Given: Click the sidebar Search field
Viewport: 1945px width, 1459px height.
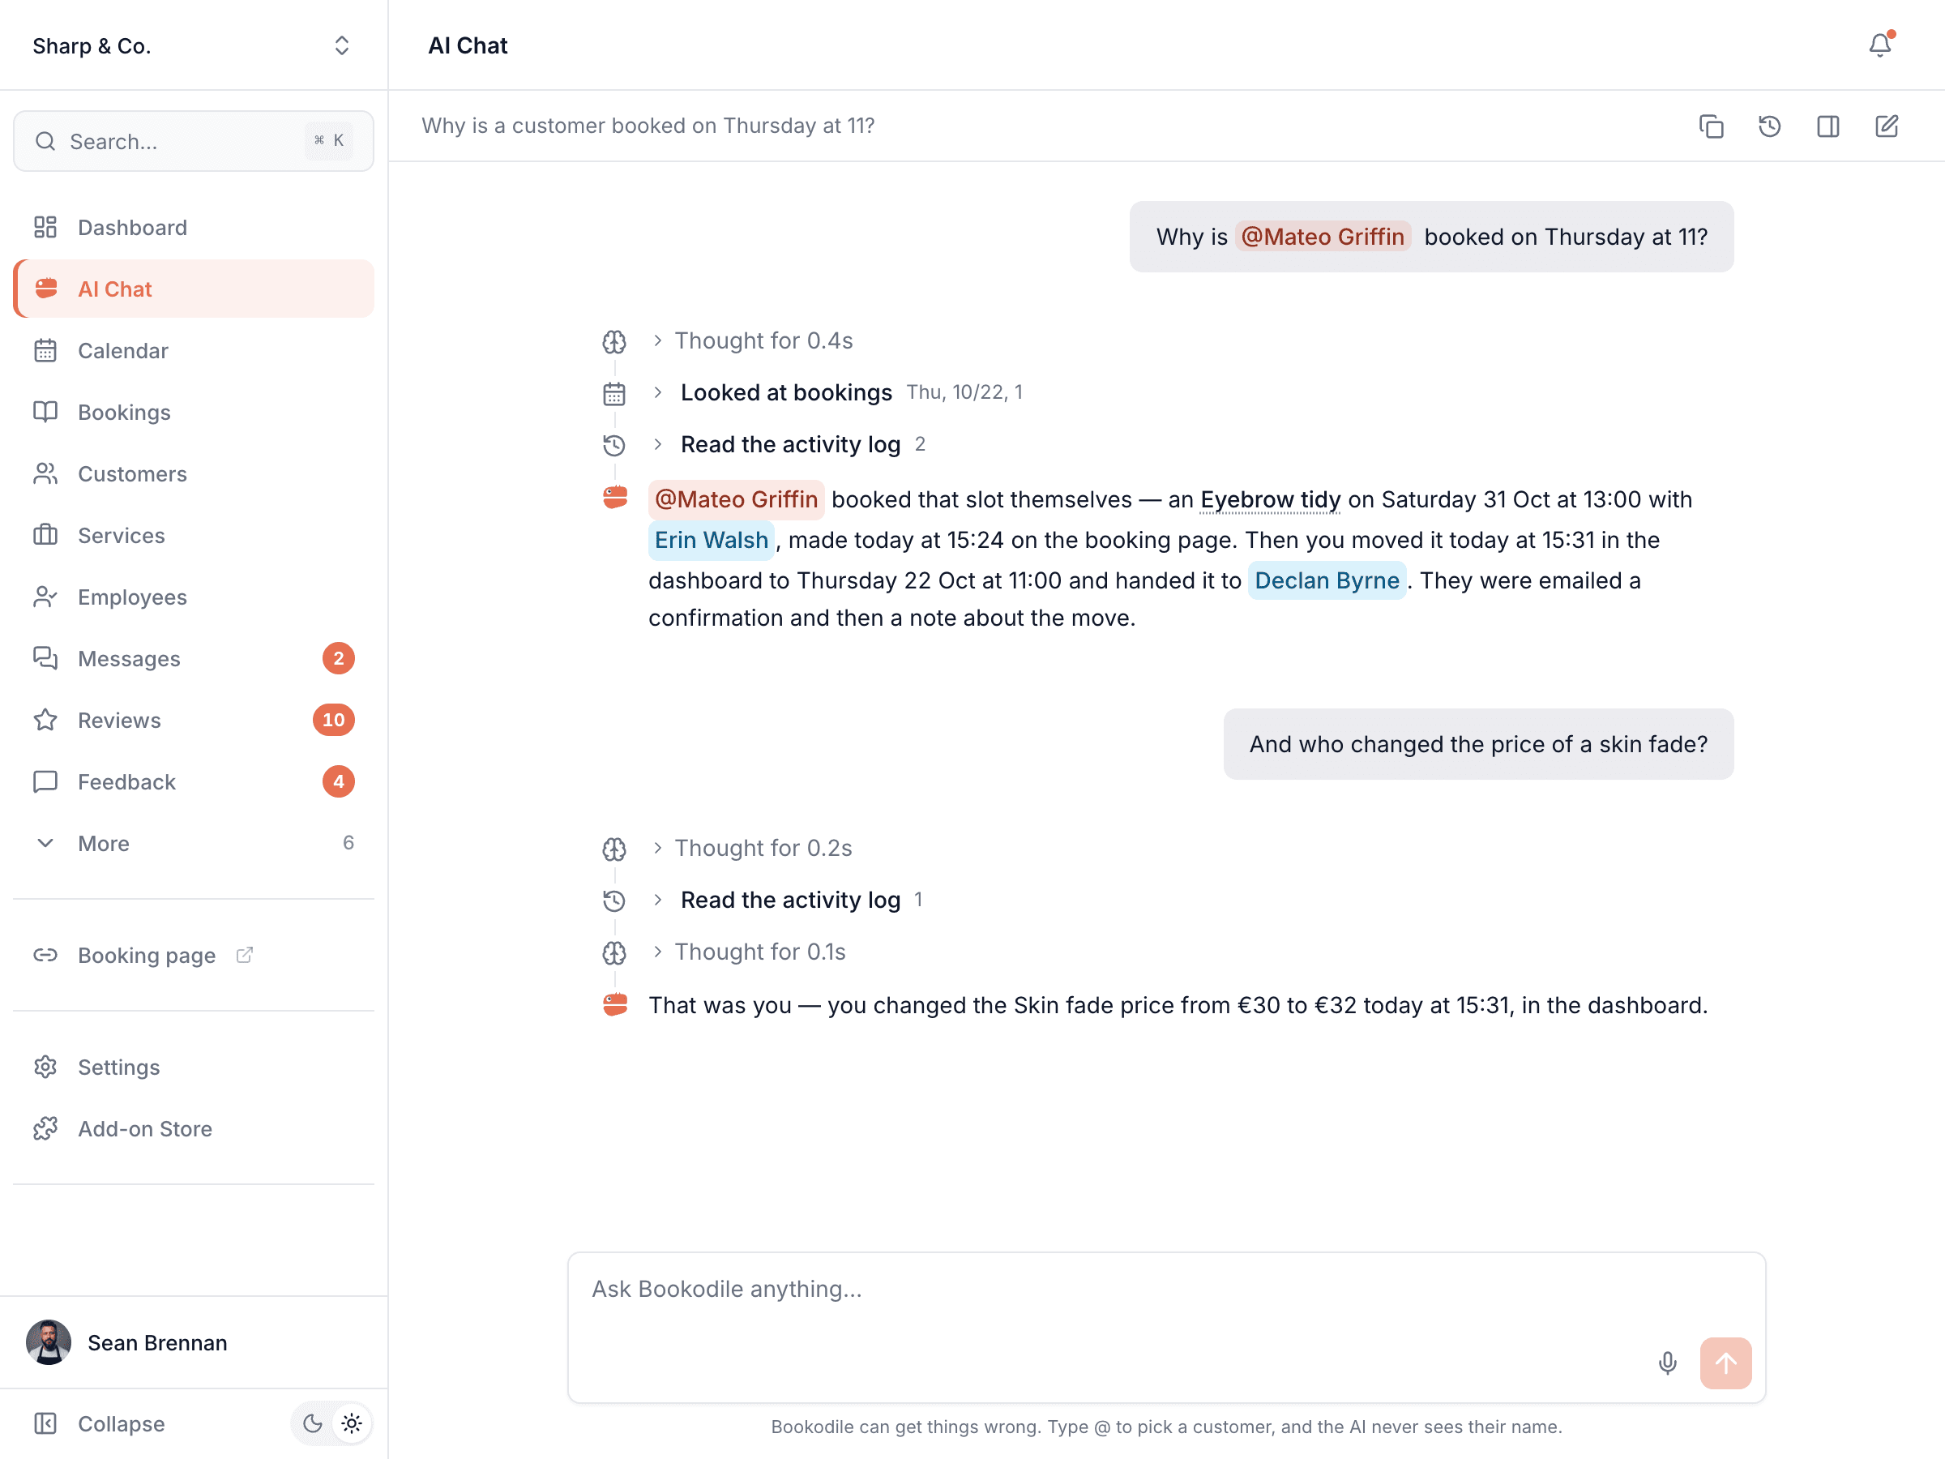Looking at the screenshot, I should click(194, 141).
